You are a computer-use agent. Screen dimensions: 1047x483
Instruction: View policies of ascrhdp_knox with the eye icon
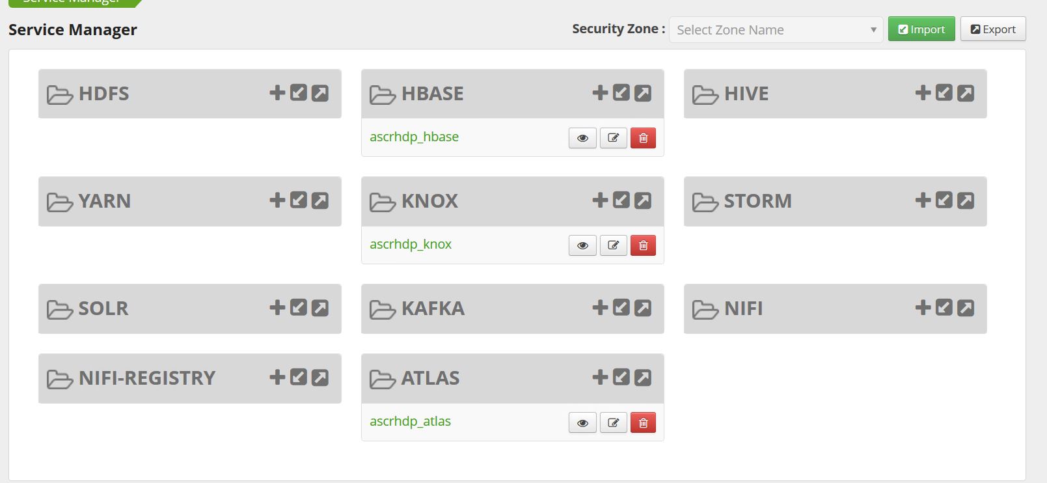pyautogui.click(x=582, y=245)
